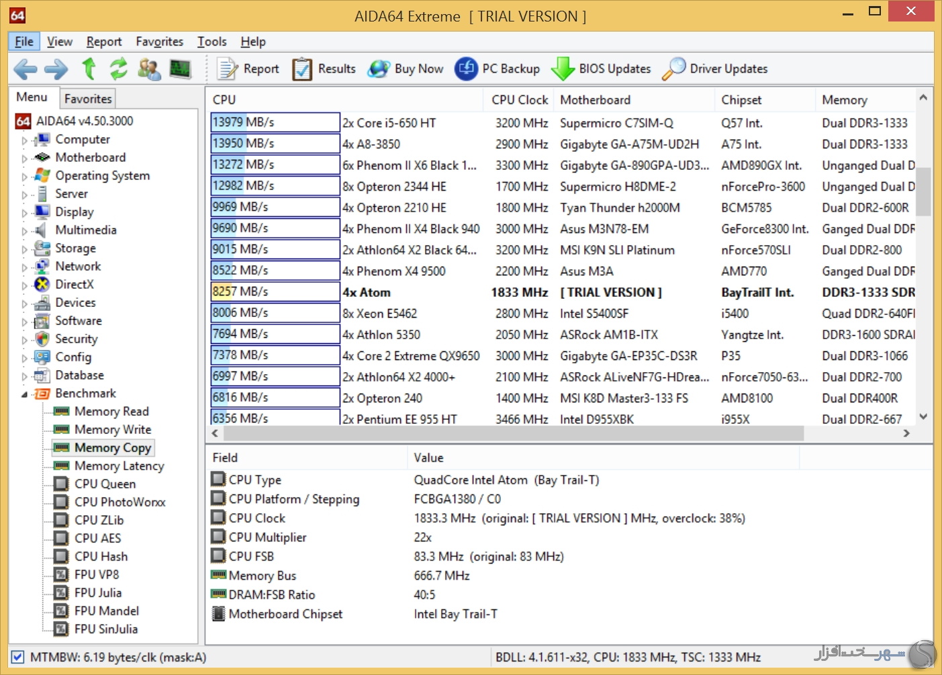Select the Memory Latency benchmark
Image resolution: width=942 pixels, height=675 pixels.
[119, 465]
